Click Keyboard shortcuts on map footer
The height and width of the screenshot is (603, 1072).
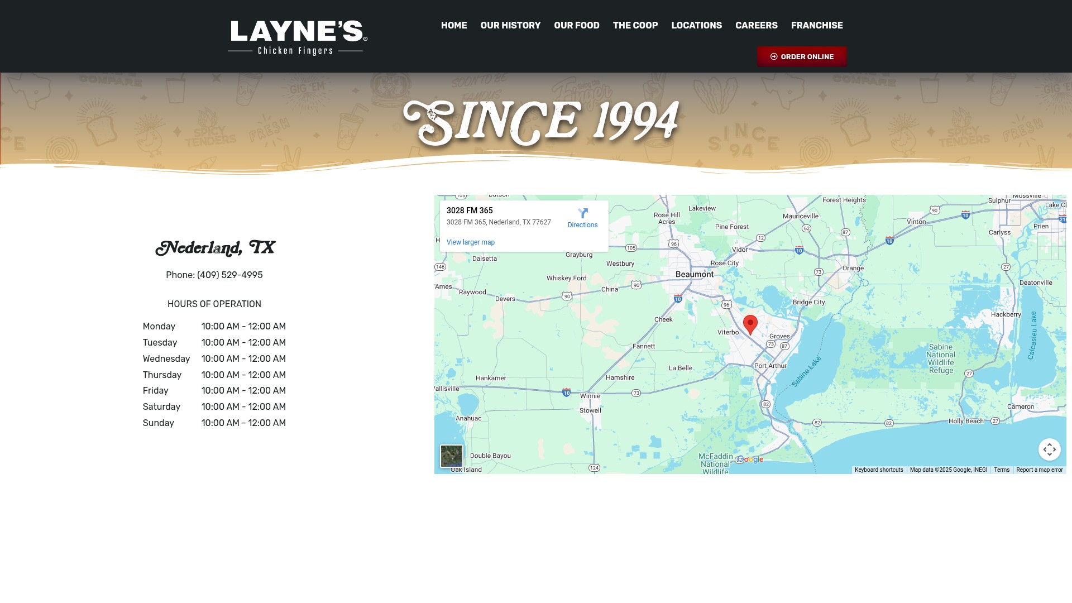pos(879,470)
